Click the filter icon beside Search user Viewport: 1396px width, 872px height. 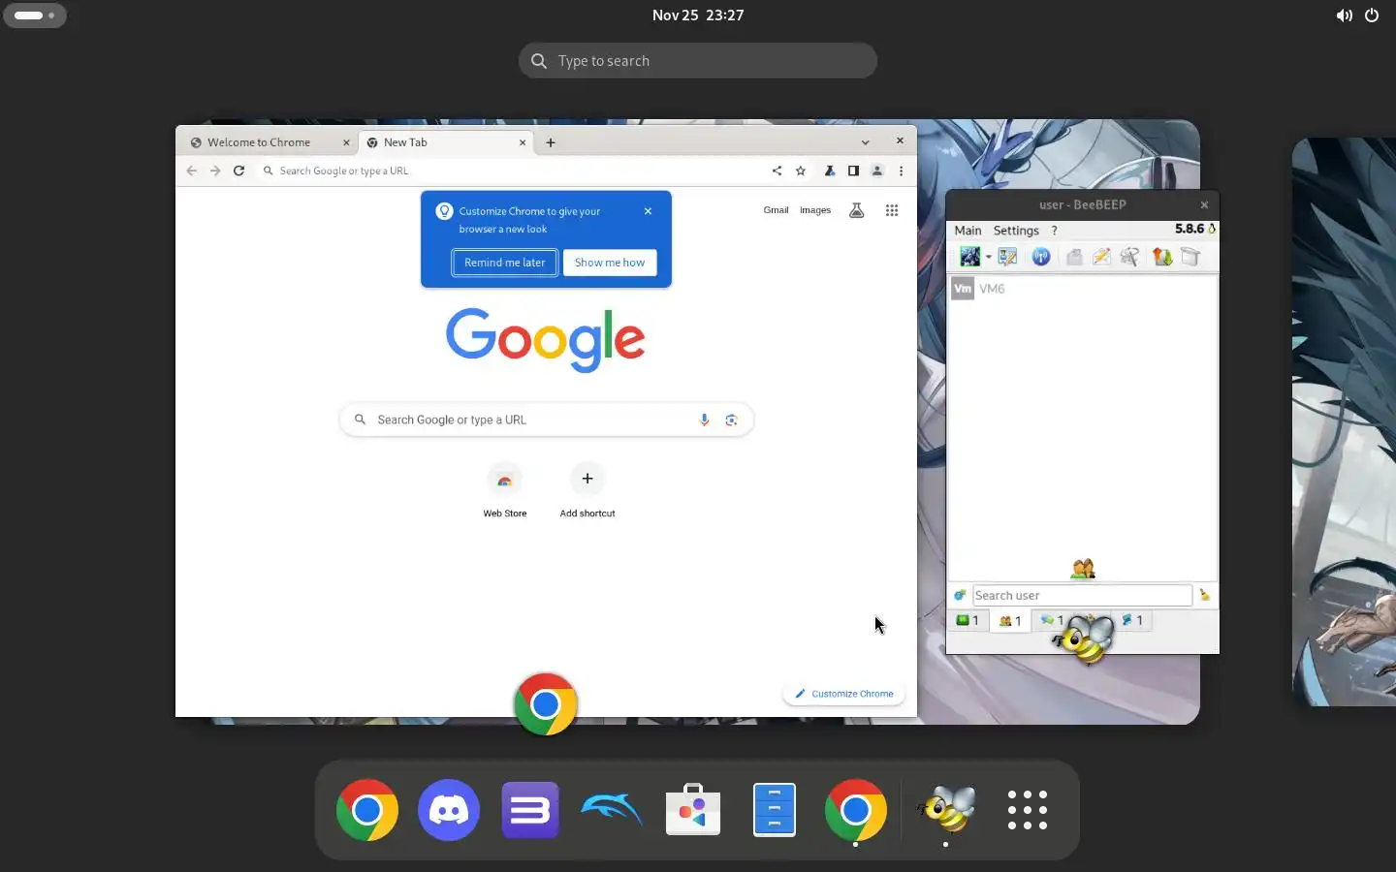click(x=960, y=595)
